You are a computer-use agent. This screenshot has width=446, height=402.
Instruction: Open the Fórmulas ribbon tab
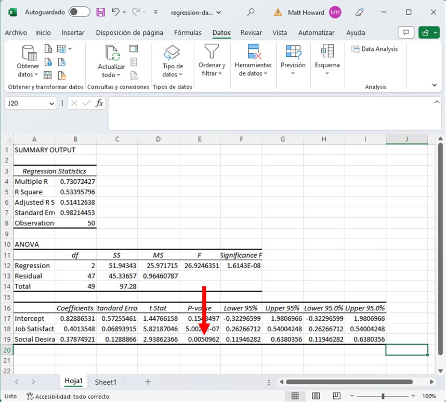pos(188,33)
